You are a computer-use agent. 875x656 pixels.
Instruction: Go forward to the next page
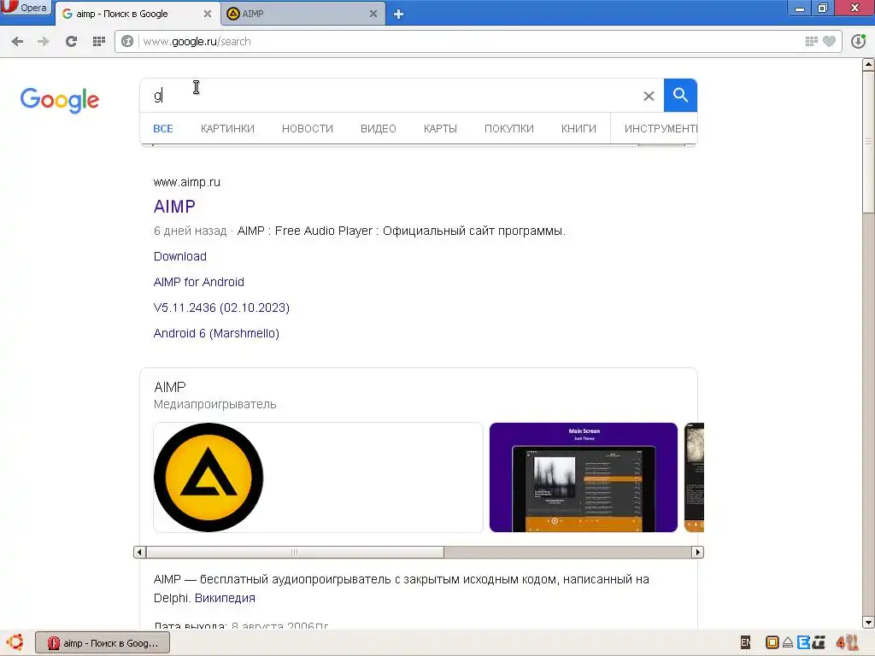(44, 41)
